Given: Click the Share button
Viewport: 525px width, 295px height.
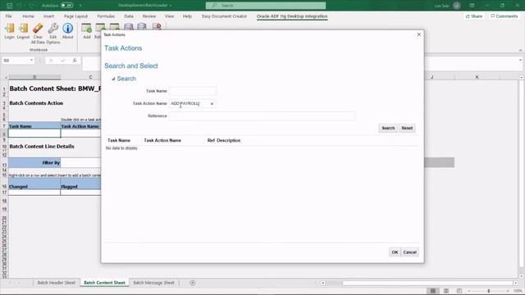Looking at the screenshot, I should [x=474, y=16].
